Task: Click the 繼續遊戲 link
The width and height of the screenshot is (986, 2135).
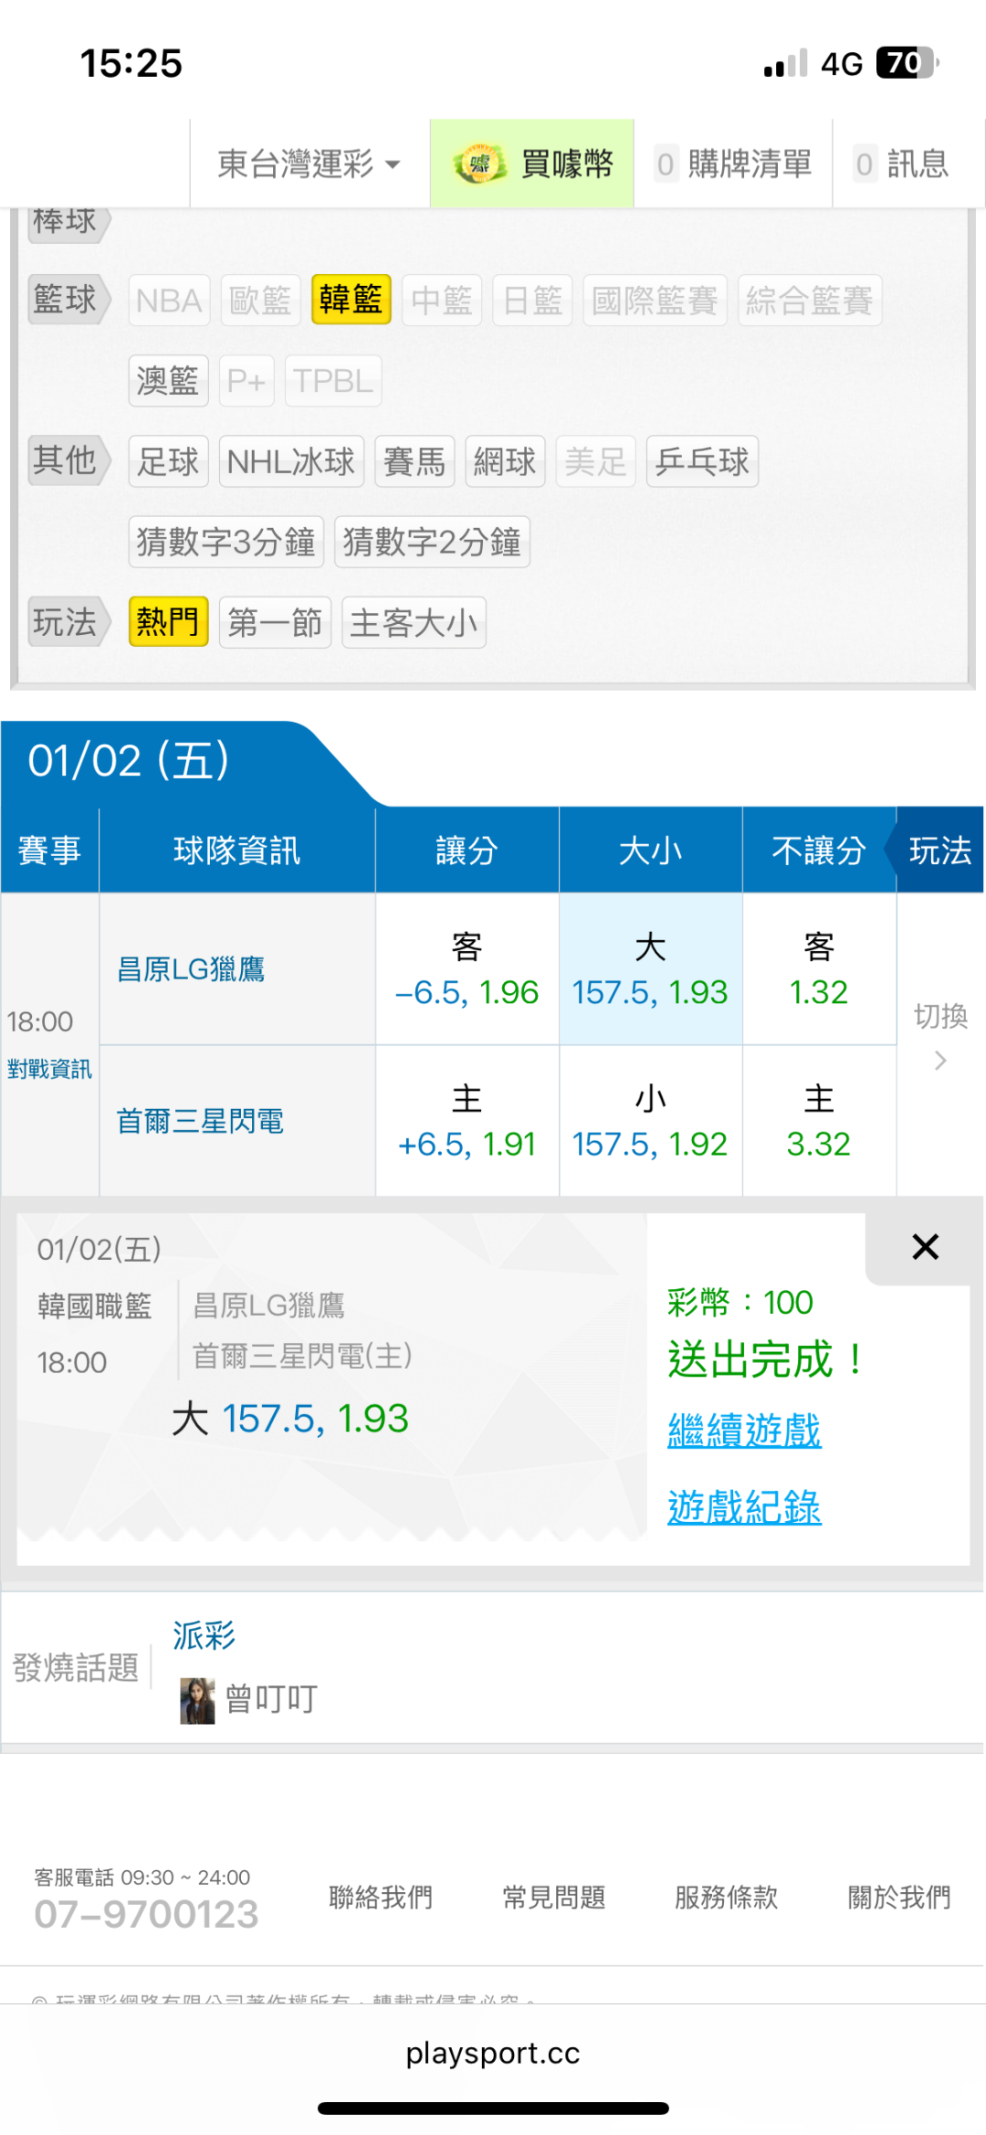Action: 744,1430
